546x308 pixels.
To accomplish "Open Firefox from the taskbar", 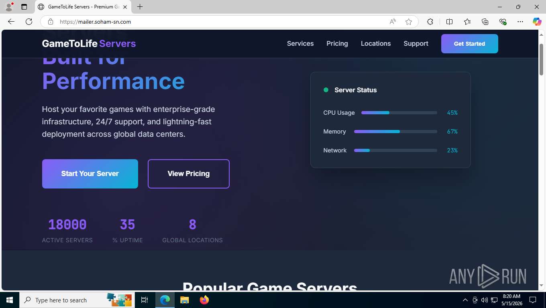I will pos(204,300).
